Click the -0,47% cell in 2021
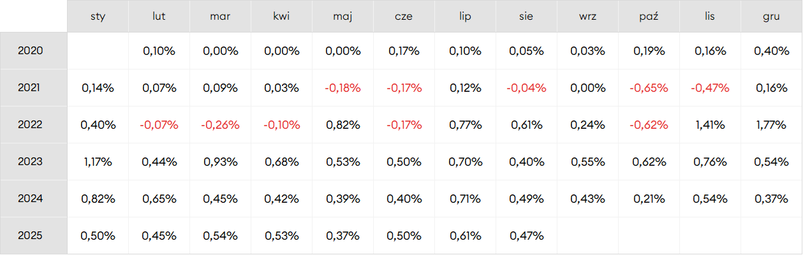Screen dimensions: 803x255 click(x=710, y=88)
